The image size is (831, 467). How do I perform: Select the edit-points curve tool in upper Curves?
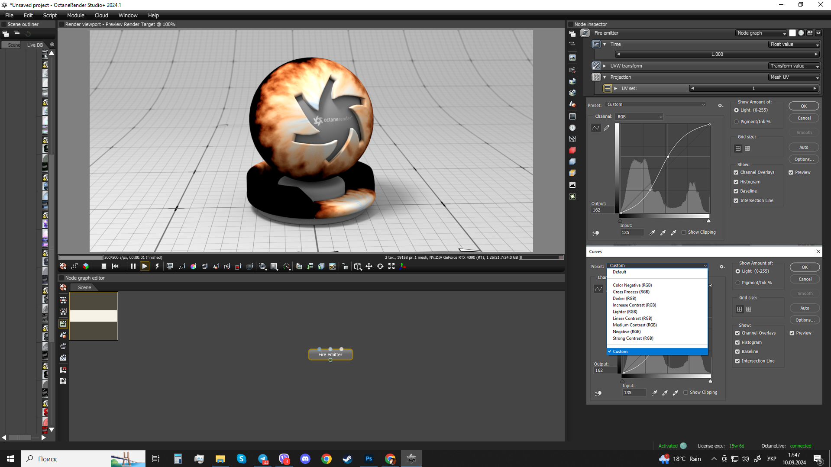click(596, 128)
